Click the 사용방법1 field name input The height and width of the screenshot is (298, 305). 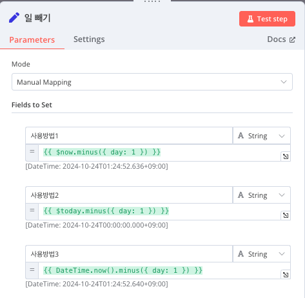[x=129, y=136]
